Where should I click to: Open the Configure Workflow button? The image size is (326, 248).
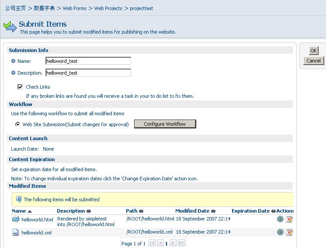tap(165, 124)
